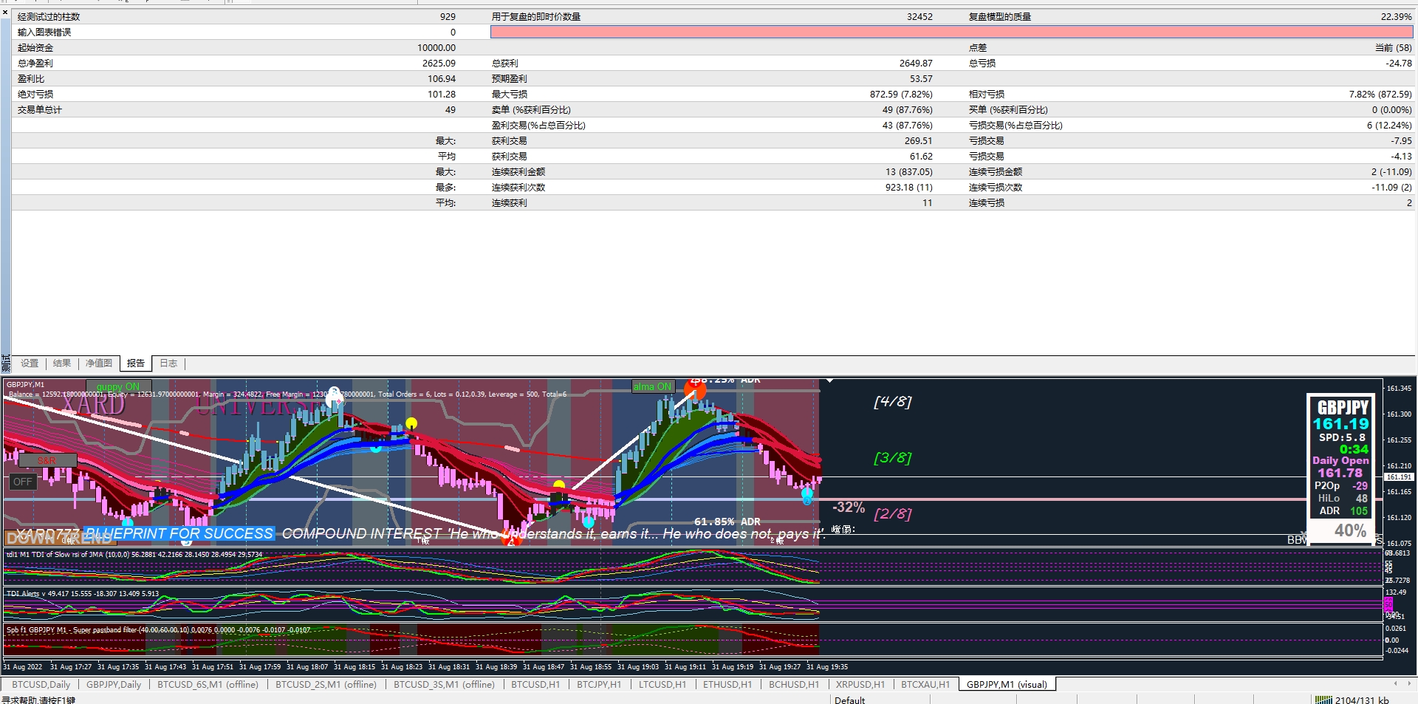Click the average profit trade value 61.62

coord(921,156)
